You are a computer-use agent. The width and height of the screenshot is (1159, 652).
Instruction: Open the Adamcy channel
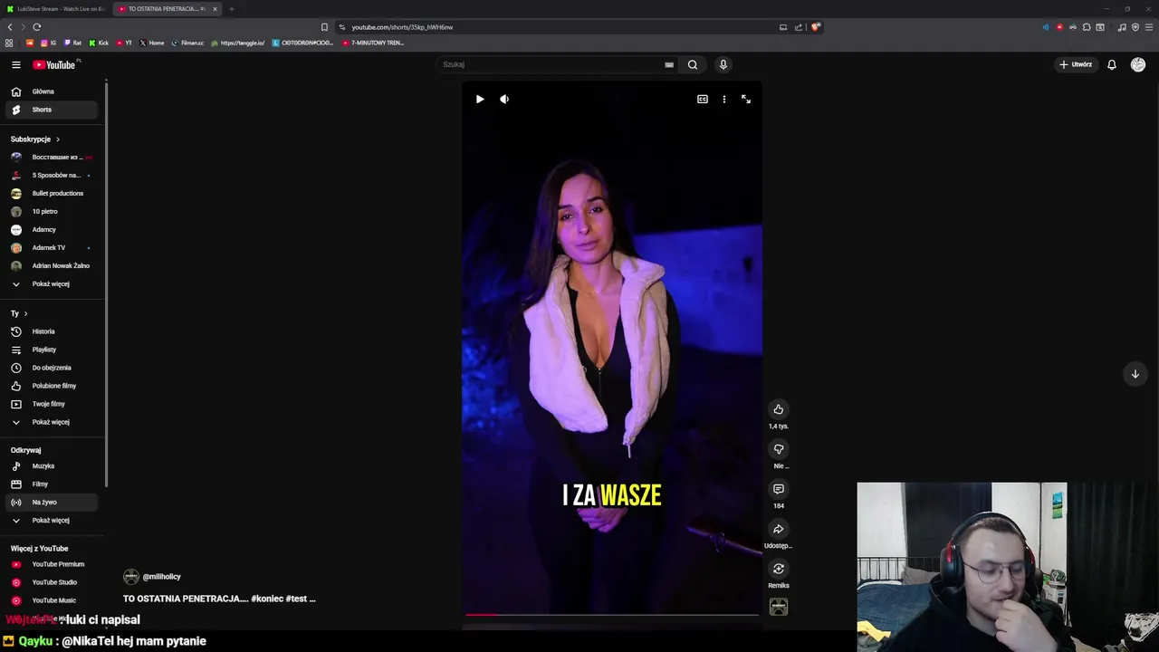click(52, 229)
